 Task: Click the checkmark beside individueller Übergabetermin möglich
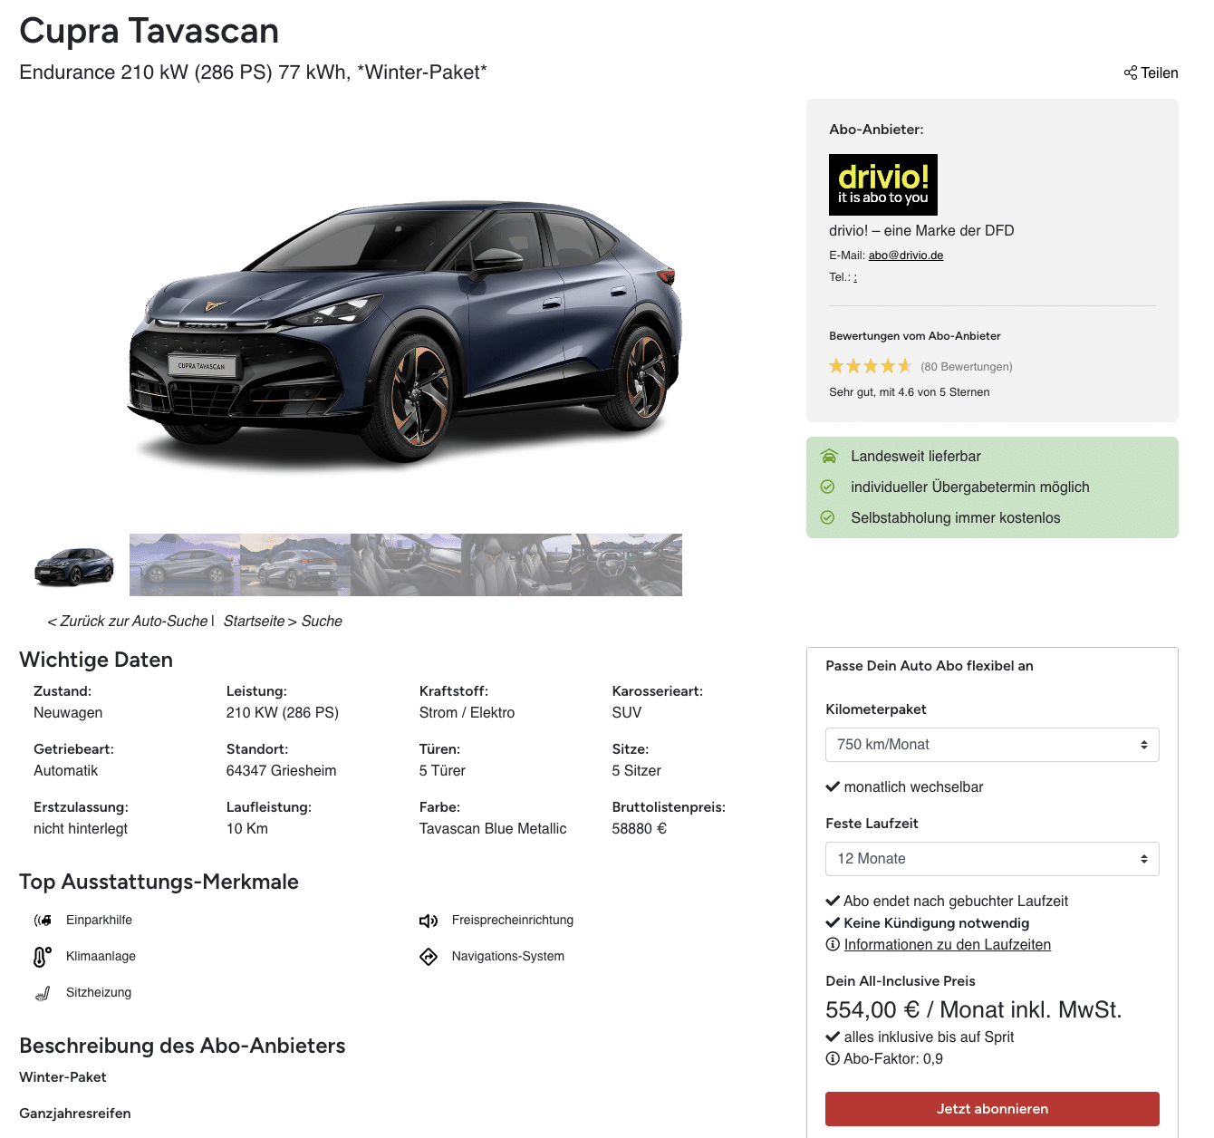pyautogui.click(x=827, y=487)
